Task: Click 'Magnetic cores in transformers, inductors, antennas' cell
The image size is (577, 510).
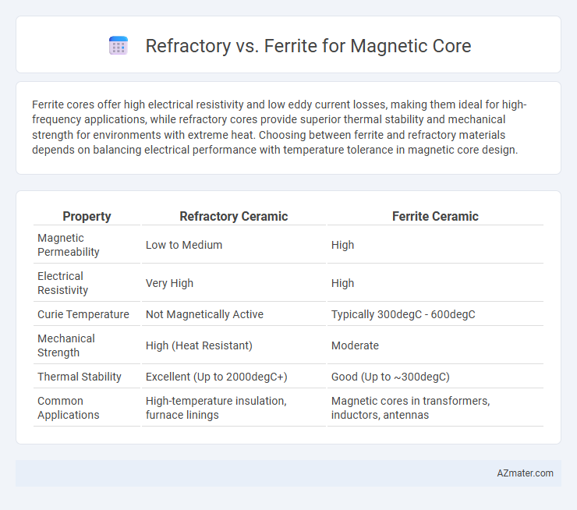Action: (x=411, y=408)
